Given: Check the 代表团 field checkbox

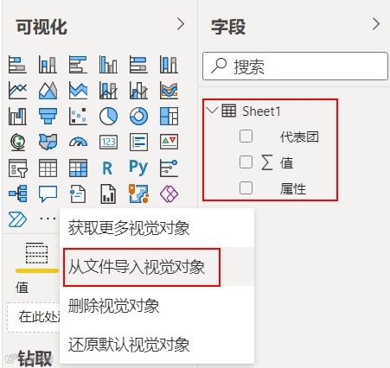Looking at the screenshot, I should tap(246, 136).
